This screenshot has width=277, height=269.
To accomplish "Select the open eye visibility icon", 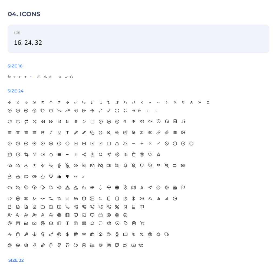I will 76,165.
